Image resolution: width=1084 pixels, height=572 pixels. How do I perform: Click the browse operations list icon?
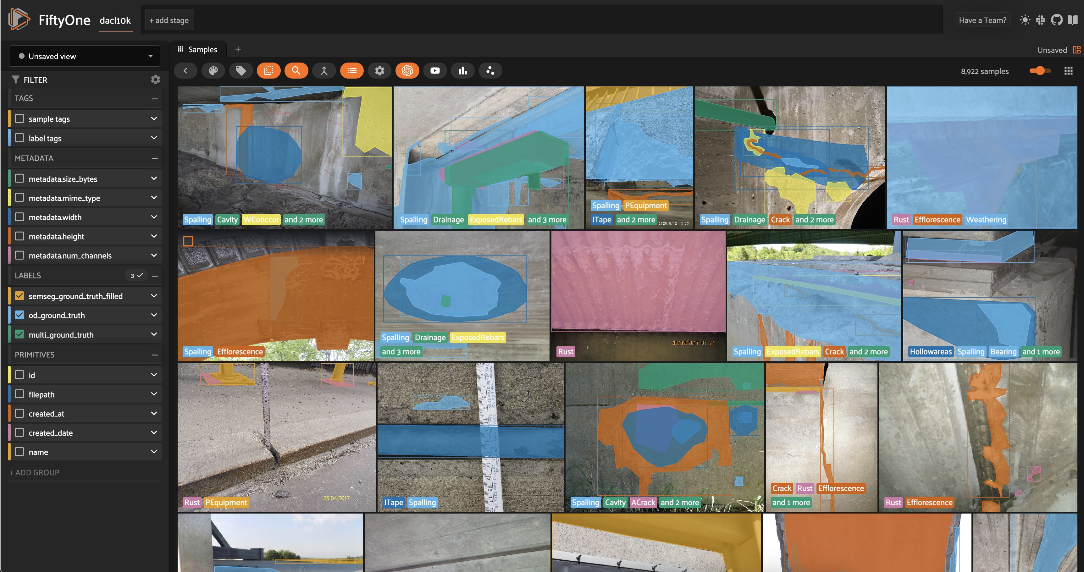352,71
